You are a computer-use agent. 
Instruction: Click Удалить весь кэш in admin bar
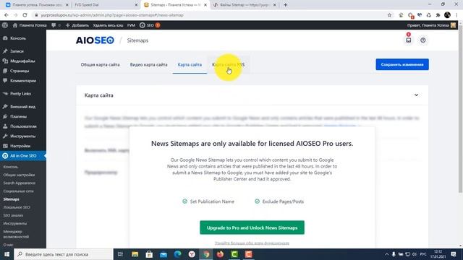click(x=108, y=25)
